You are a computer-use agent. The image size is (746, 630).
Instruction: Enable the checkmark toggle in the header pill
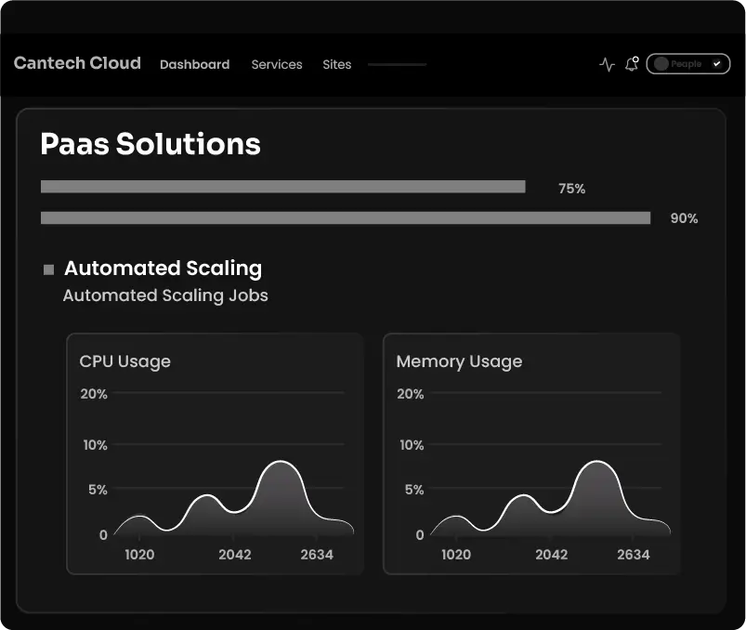click(714, 64)
